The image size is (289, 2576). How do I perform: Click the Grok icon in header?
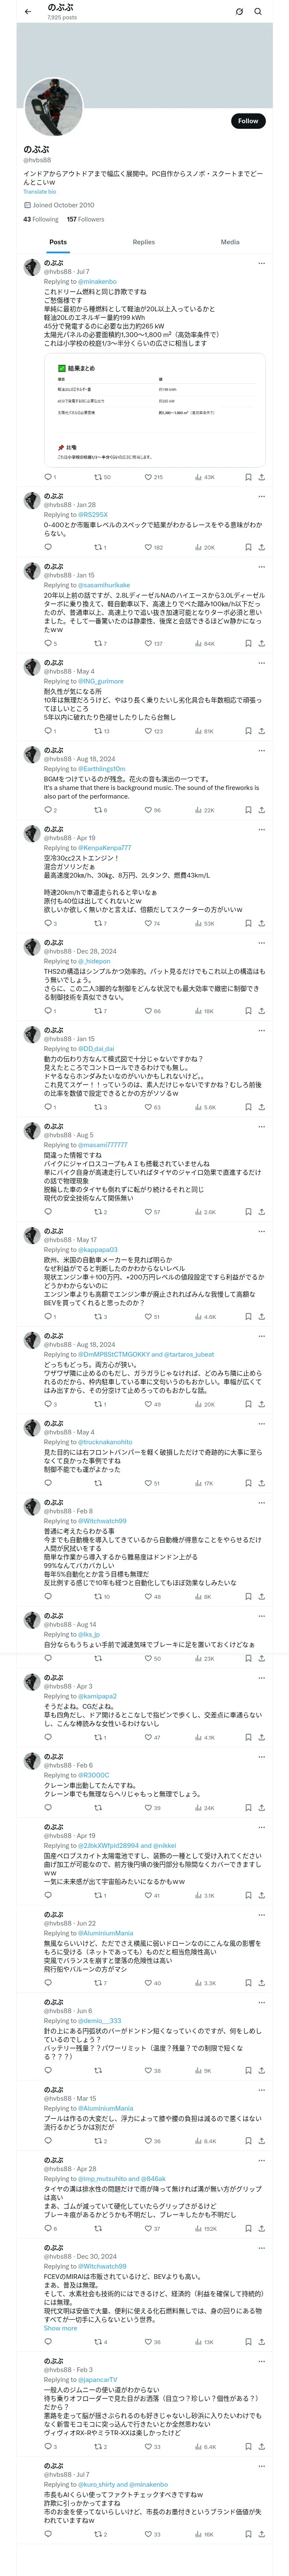pos(239,12)
